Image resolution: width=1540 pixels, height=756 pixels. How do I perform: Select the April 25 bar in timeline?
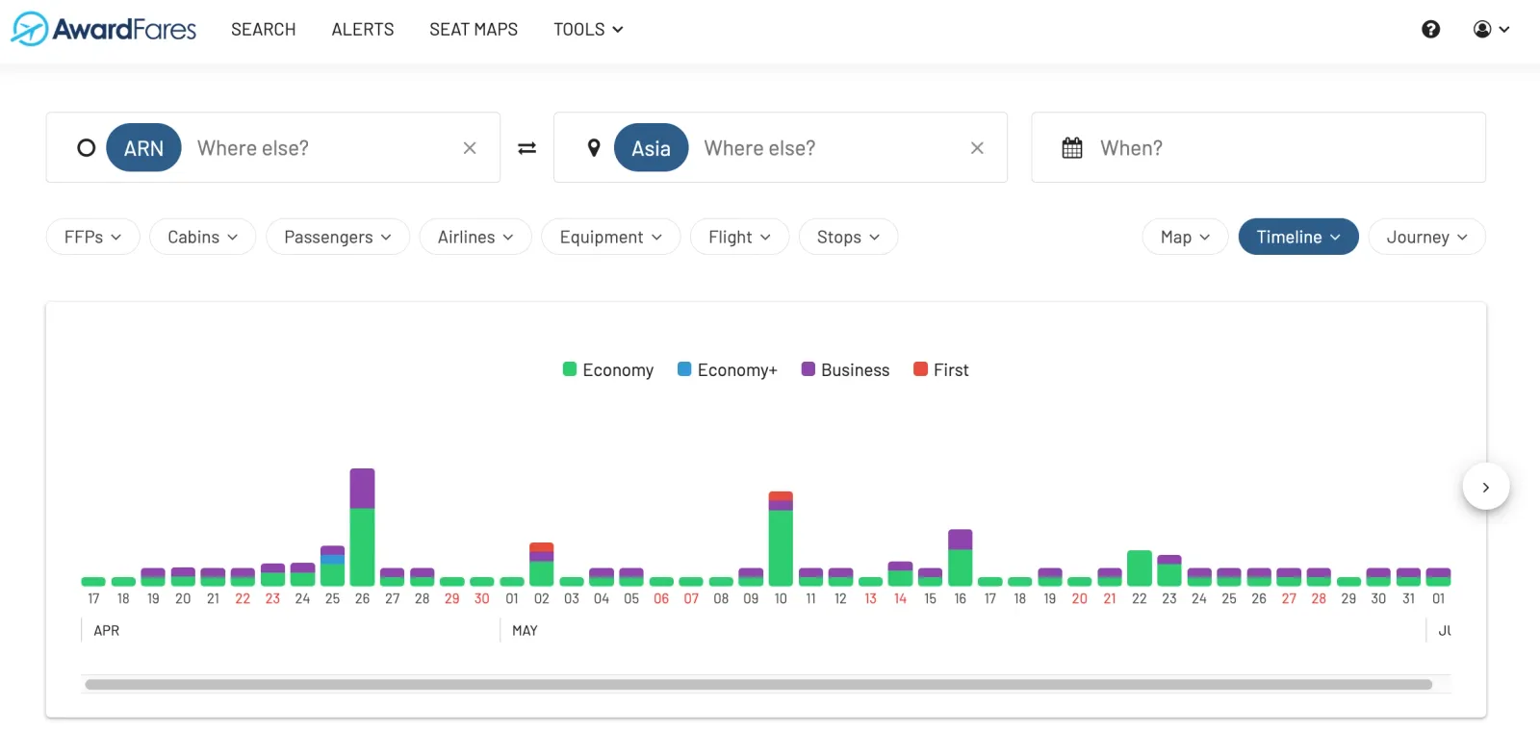coord(332,566)
